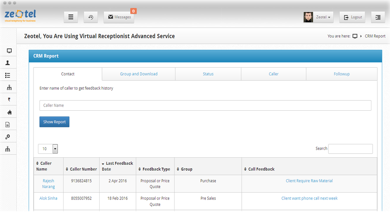390x212 pixels.
Task: Click the CRM Report panel header
Action: coord(205,56)
